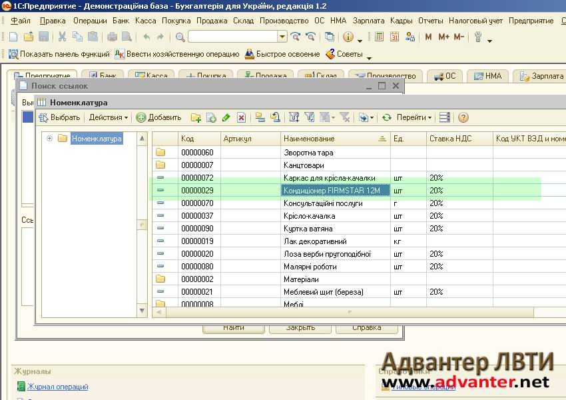
Task: Click the list settings icon beside Перейти
Action: [x=445, y=117]
